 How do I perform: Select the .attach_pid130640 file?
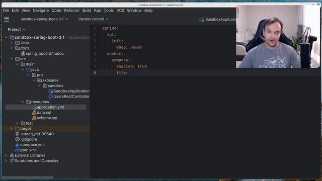pyautogui.click(x=37, y=134)
